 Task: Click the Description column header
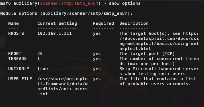point(134,24)
